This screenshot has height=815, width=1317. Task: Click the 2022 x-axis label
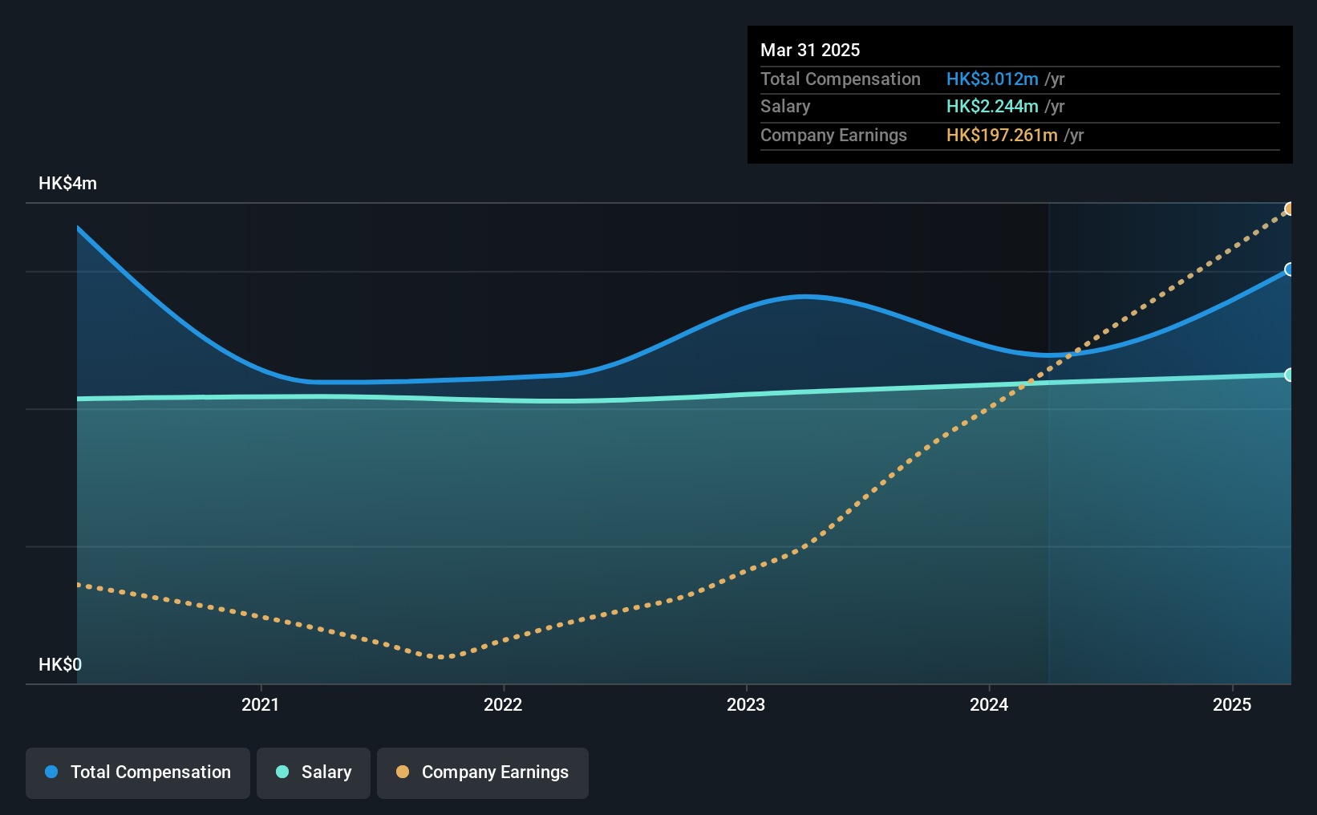coord(503,704)
